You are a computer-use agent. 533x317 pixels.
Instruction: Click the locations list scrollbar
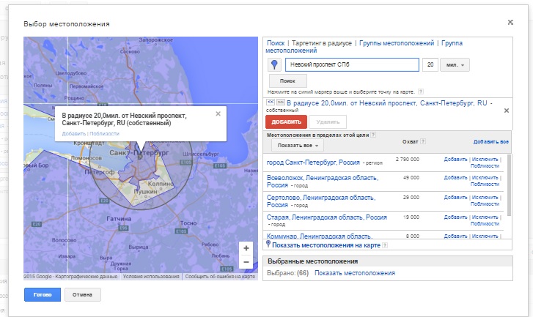pyautogui.click(x=509, y=185)
